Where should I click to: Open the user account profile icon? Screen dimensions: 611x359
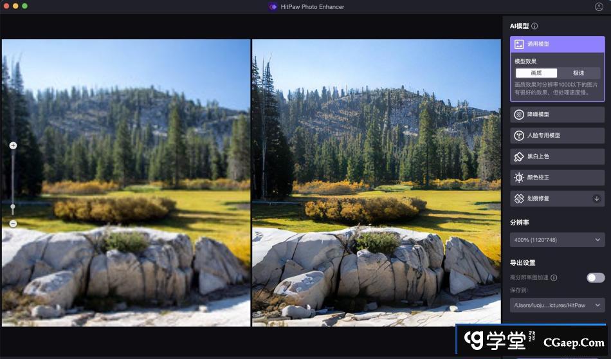[599, 6]
